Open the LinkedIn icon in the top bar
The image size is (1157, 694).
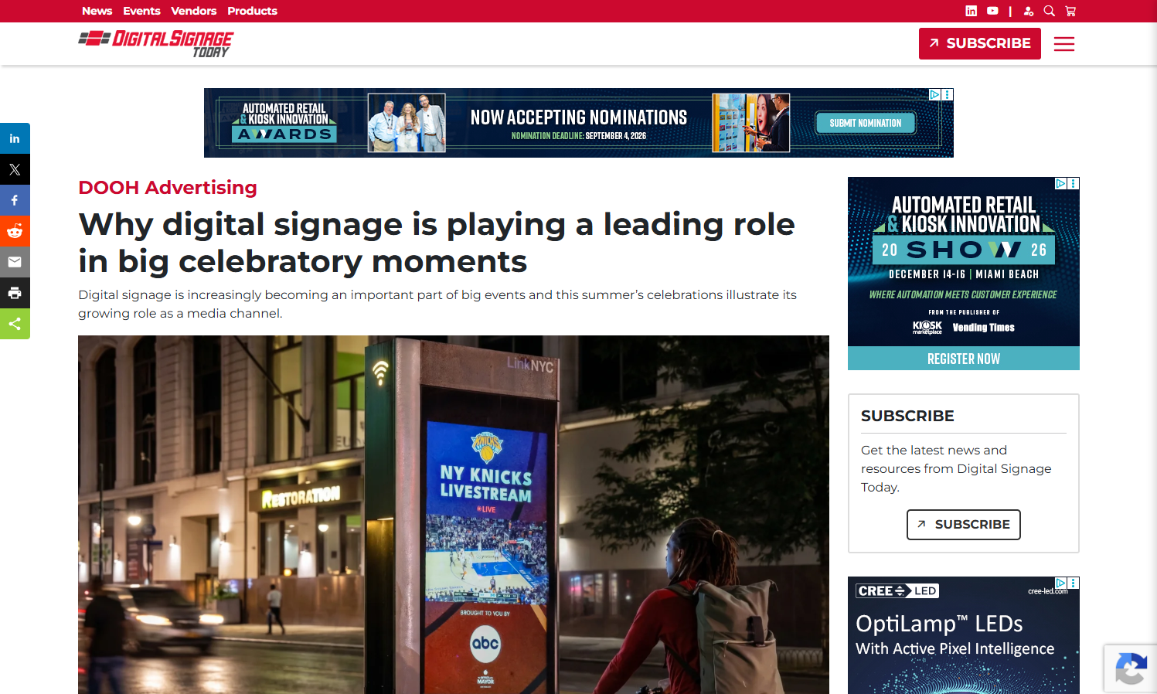point(972,11)
